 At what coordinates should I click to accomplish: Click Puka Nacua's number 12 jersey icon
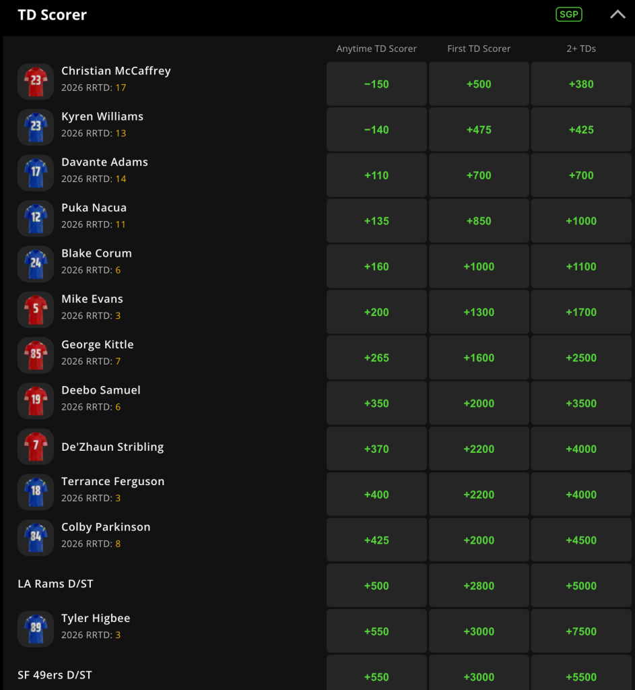point(36,218)
